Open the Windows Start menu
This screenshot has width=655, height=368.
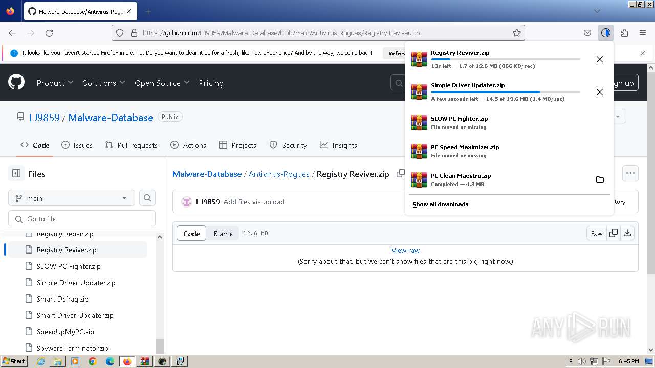(x=14, y=361)
